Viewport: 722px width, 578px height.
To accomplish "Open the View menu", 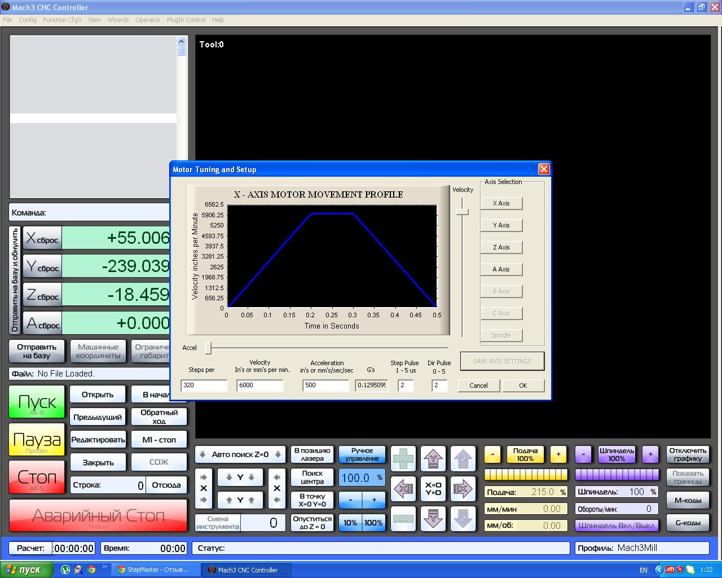I will tap(94, 20).
